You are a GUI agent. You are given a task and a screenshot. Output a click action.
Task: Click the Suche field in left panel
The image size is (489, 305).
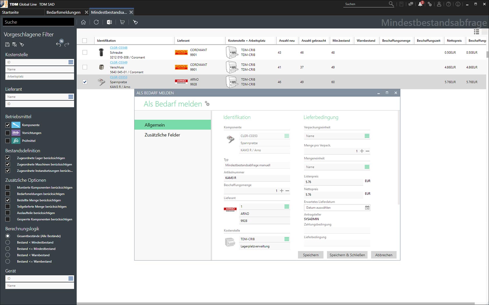38,22
